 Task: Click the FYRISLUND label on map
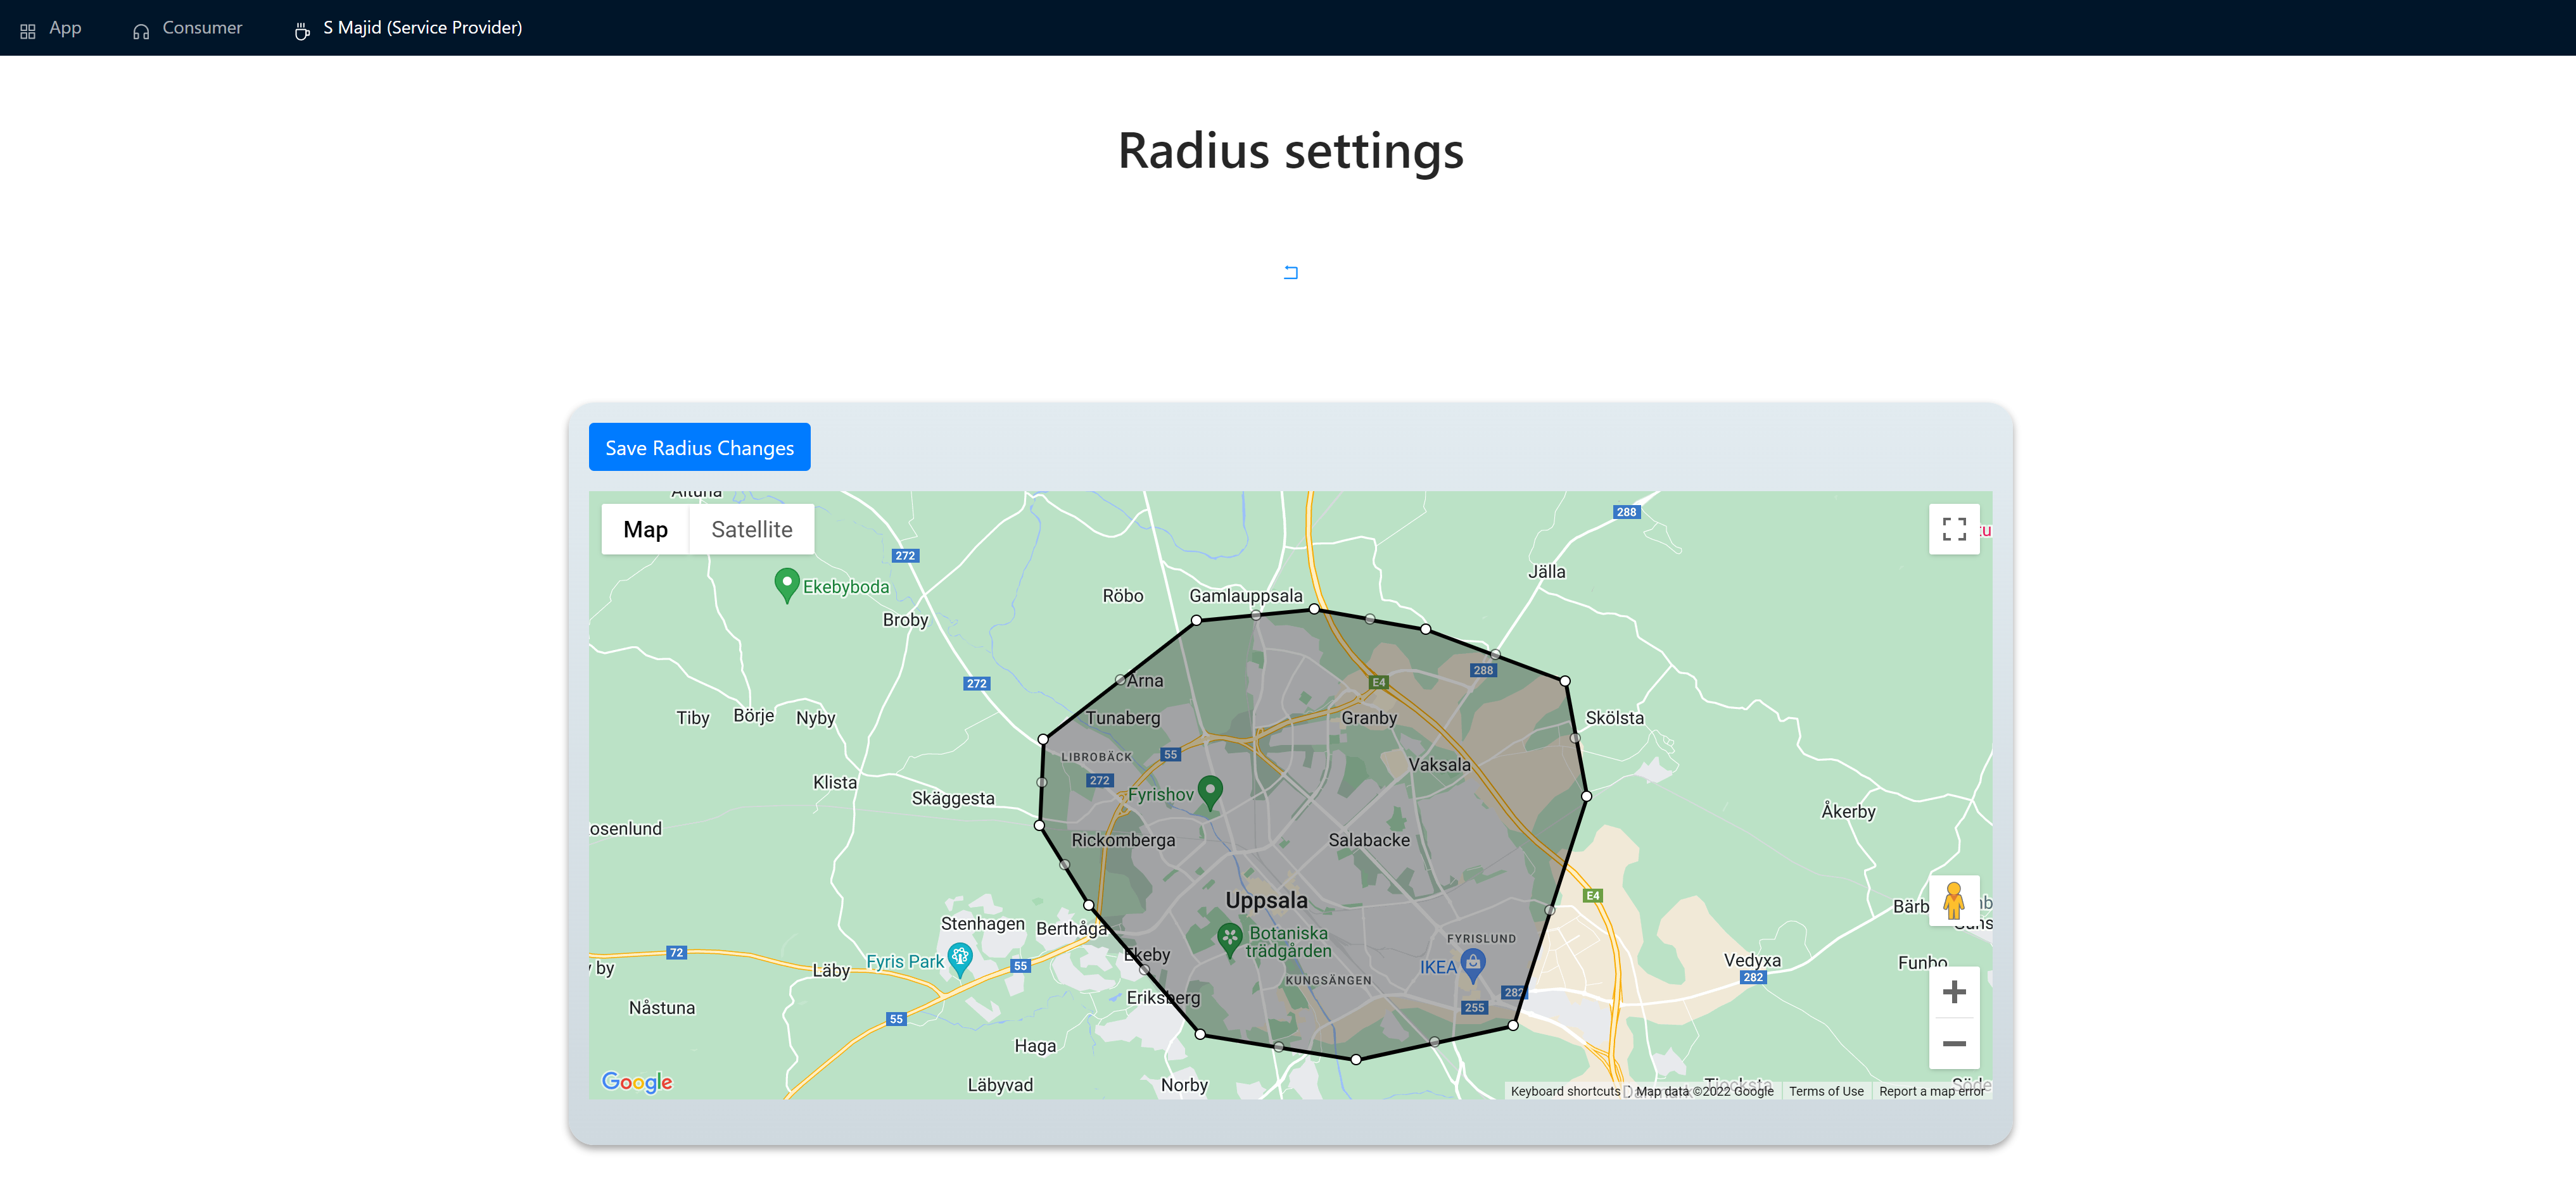(x=1481, y=938)
